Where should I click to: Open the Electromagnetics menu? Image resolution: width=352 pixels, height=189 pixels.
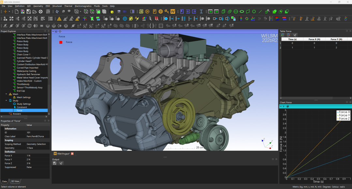(x=83, y=6)
